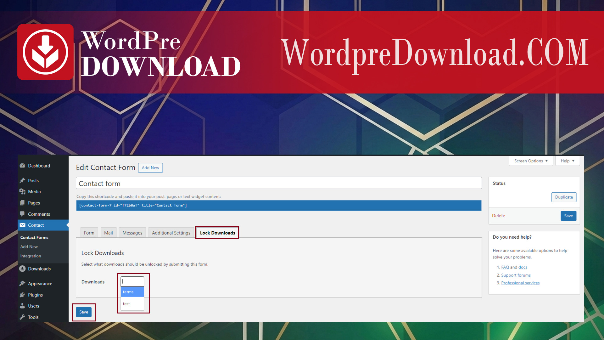Image resolution: width=604 pixels, height=340 pixels.
Task: Click the Dashboard gauge icon
Action: (22, 166)
